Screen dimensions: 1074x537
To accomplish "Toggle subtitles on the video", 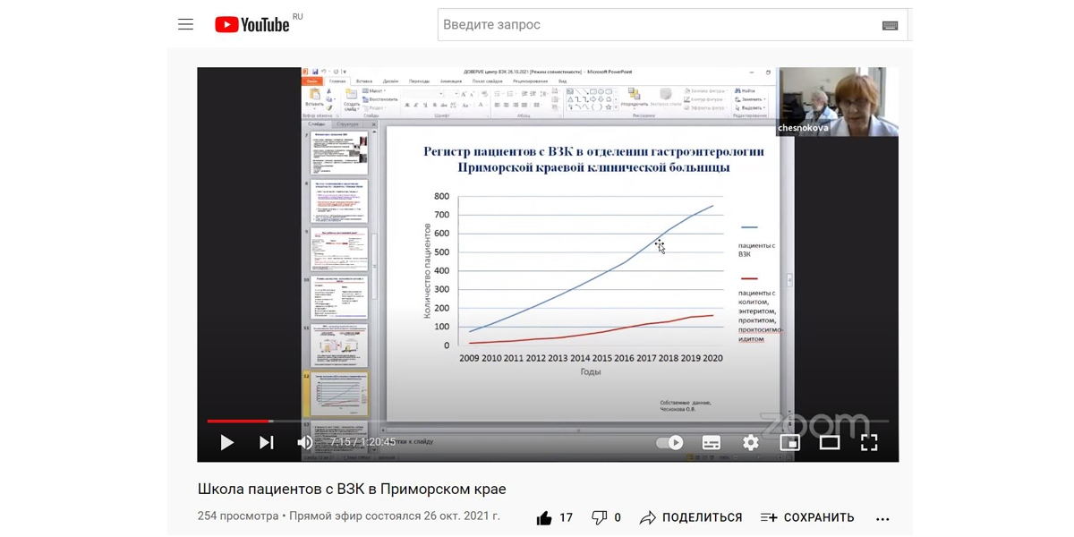I will tap(712, 442).
